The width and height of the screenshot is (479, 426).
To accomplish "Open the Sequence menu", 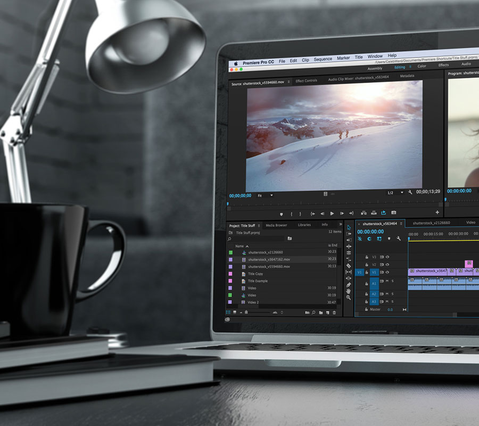I will (x=323, y=59).
